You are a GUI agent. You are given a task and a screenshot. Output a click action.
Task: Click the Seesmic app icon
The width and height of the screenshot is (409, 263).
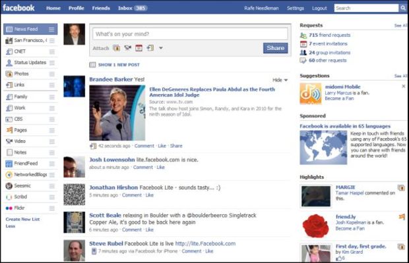9,186
